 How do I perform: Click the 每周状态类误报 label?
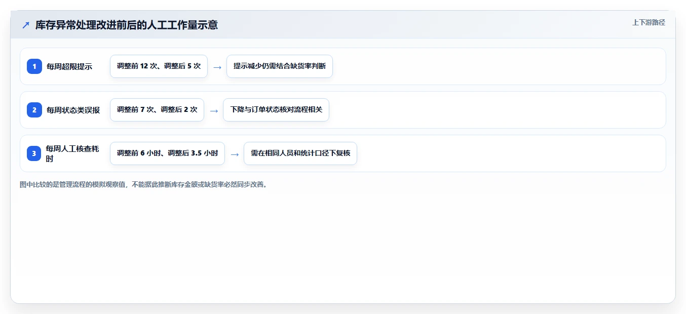(x=73, y=110)
